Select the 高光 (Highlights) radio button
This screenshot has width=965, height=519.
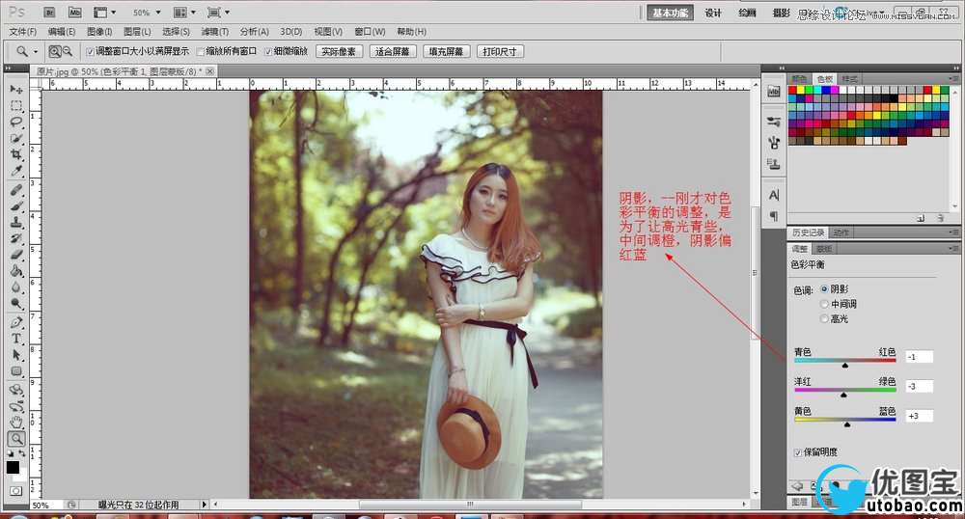pyautogui.click(x=823, y=318)
